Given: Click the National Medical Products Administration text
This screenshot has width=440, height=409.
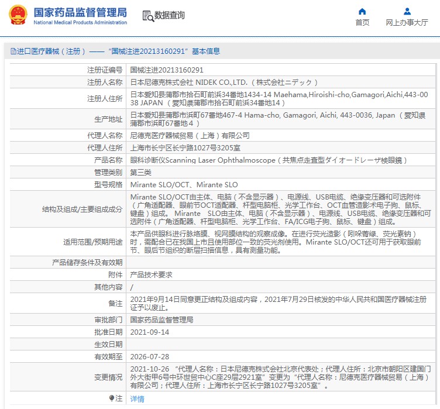Looking at the screenshot, I should pyautogui.click(x=80, y=23).
